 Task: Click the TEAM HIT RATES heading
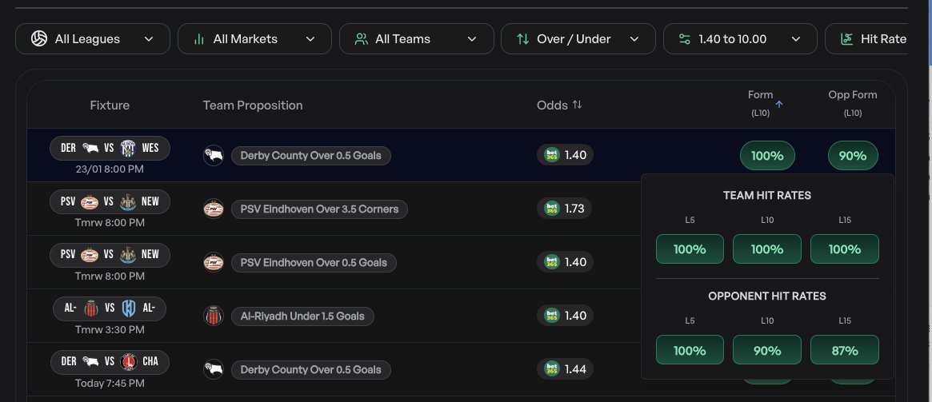coord(767,195)
